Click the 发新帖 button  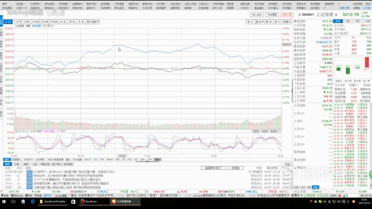pos(235,168)
